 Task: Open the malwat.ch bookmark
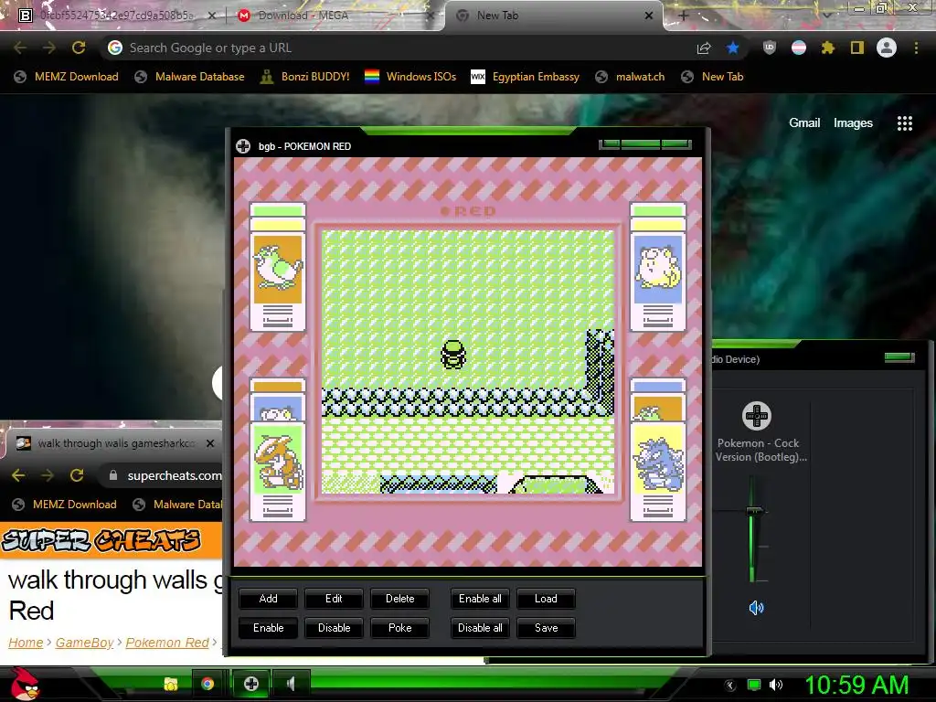point(630,77)
